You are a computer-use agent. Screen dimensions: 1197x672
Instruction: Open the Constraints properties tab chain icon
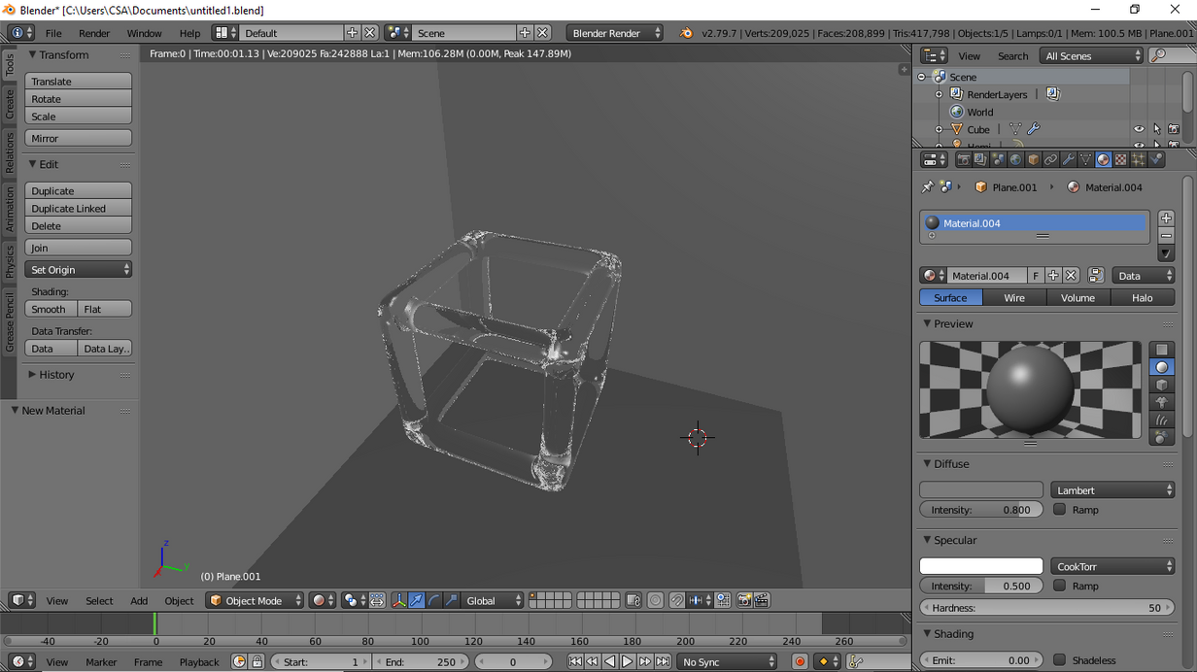coord(1050,159)
